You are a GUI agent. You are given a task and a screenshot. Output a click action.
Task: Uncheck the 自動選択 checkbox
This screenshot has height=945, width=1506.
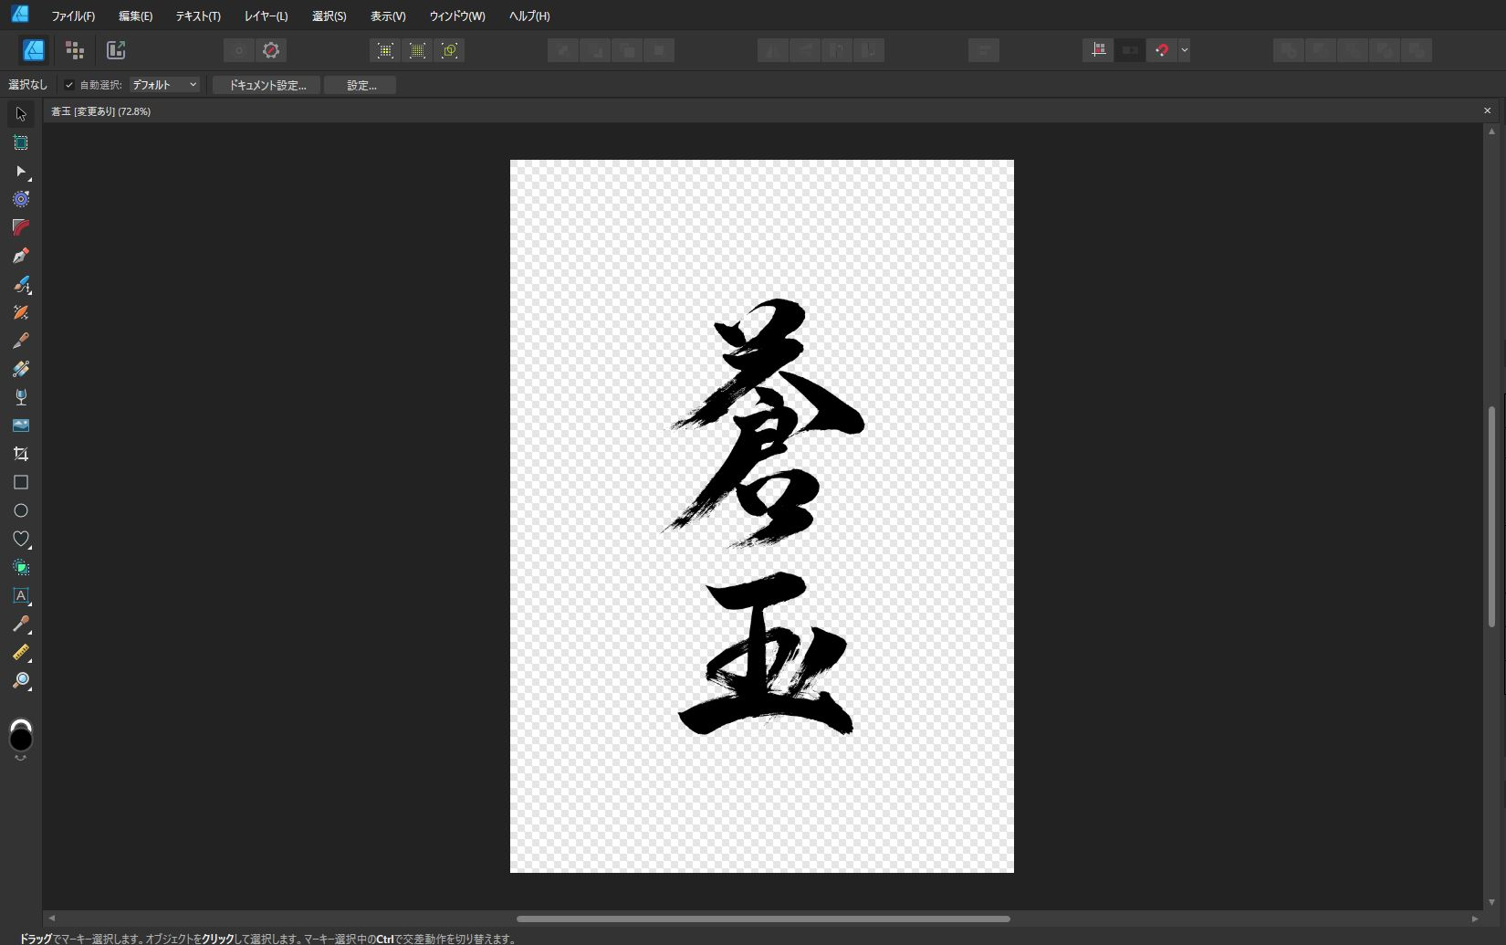pos(69,85)
